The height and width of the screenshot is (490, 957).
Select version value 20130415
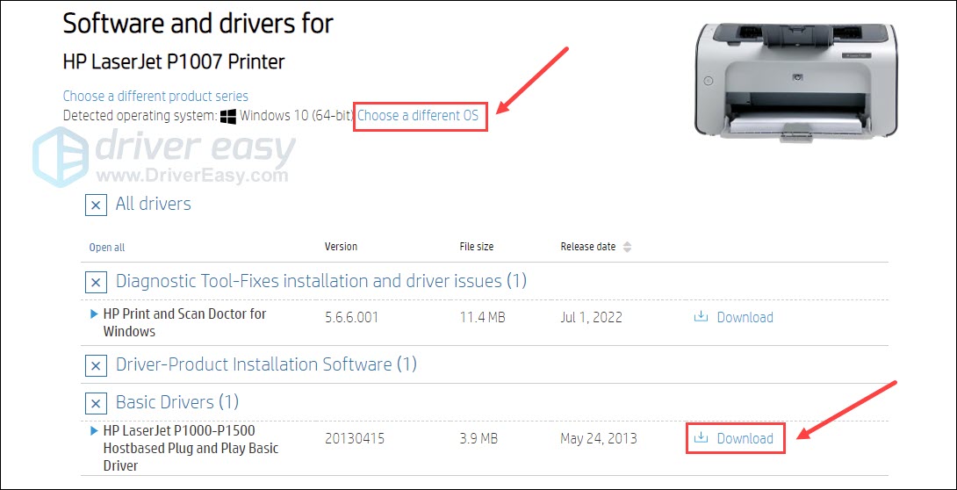point(354,438)
